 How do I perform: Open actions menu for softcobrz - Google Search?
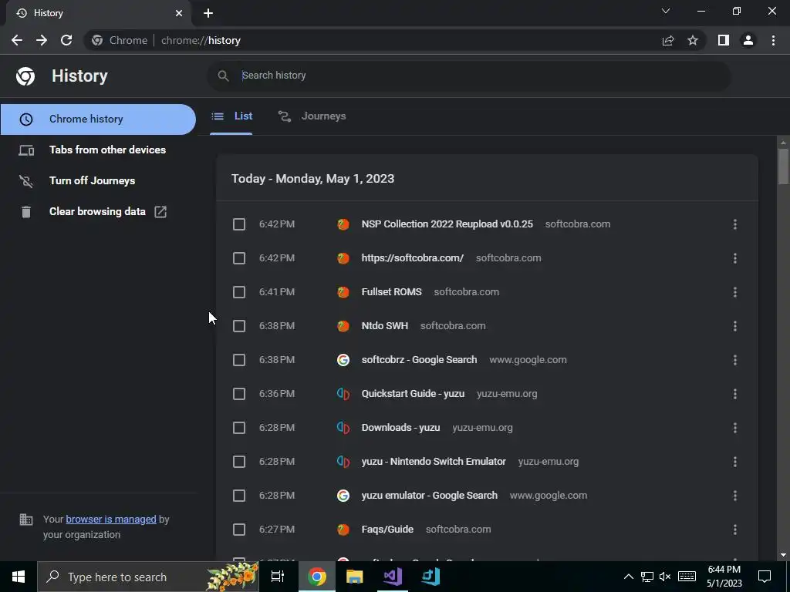point(735,360)
